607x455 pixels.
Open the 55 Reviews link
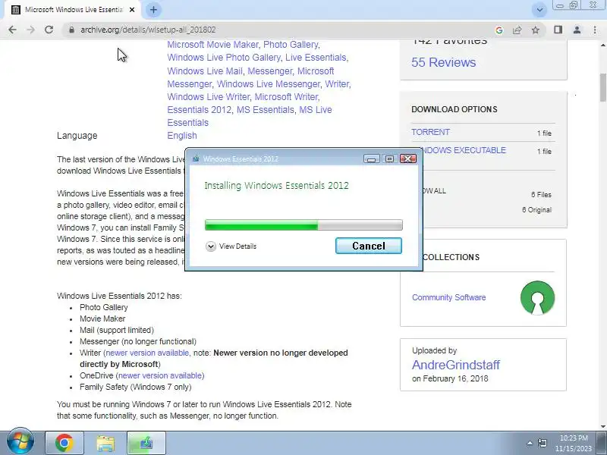coord(443,62)
